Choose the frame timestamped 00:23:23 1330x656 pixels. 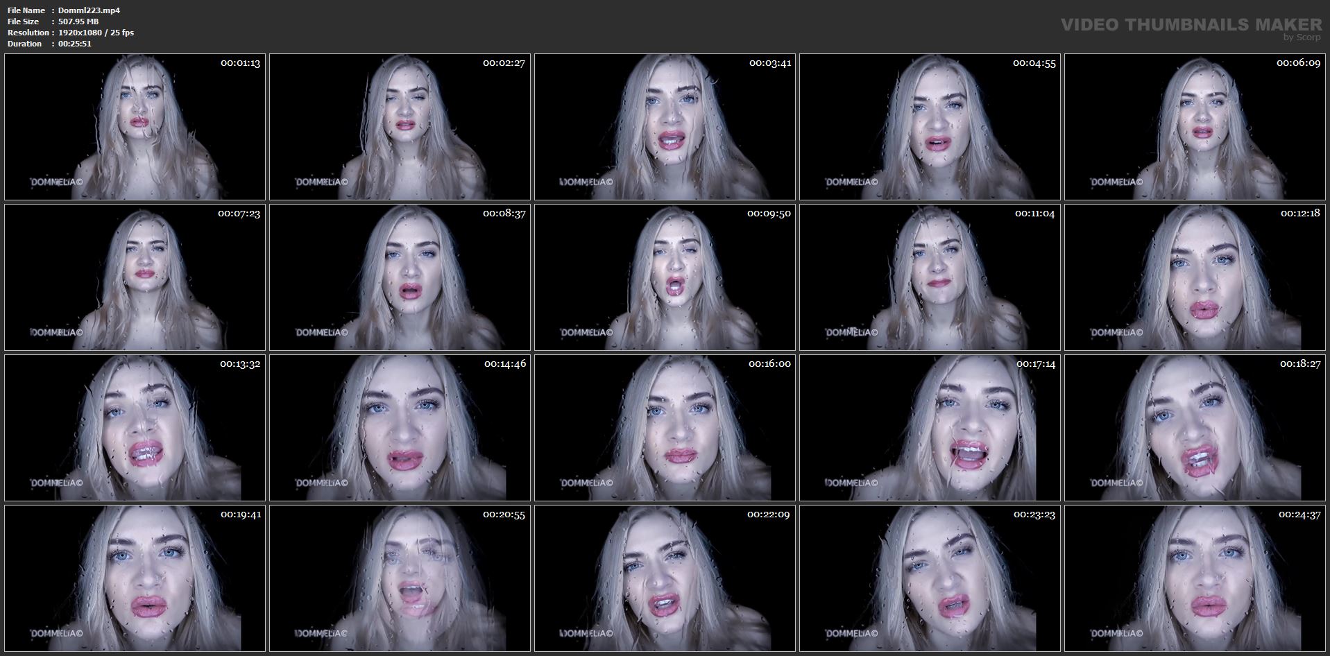point(930,578)
